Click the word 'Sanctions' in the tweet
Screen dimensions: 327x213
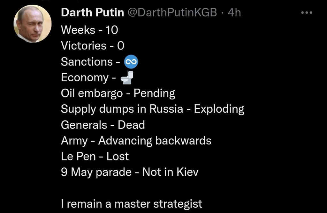coord(87,62)
